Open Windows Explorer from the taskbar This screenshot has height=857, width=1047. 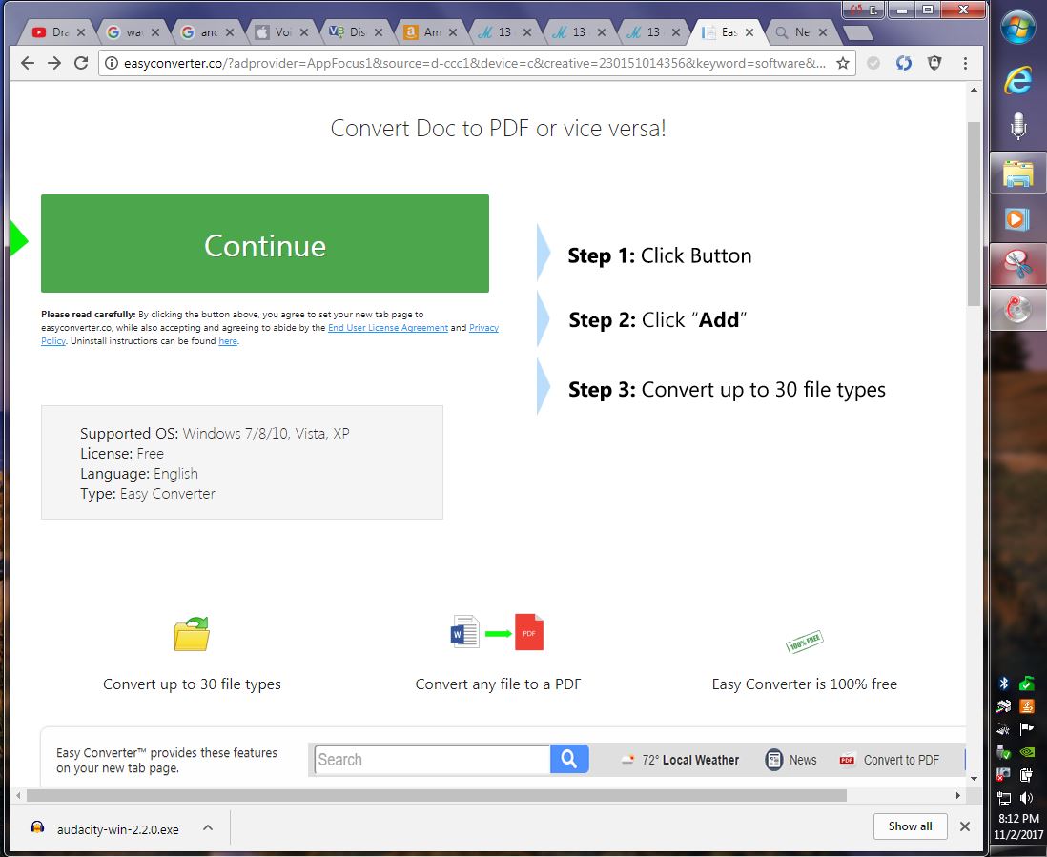(x=1017, y=173)
